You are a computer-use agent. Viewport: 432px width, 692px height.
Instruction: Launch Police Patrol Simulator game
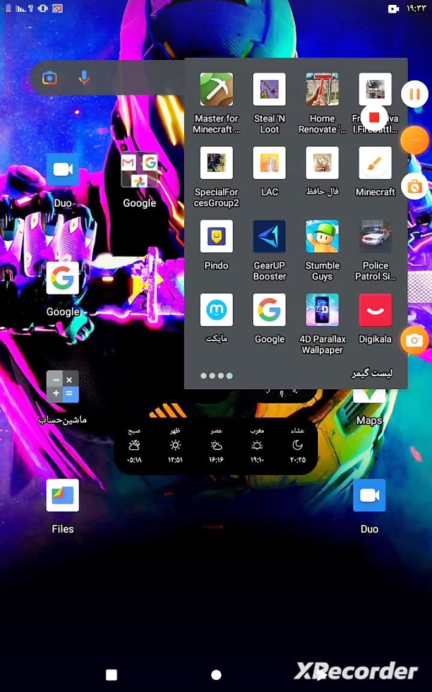[375, 236]
